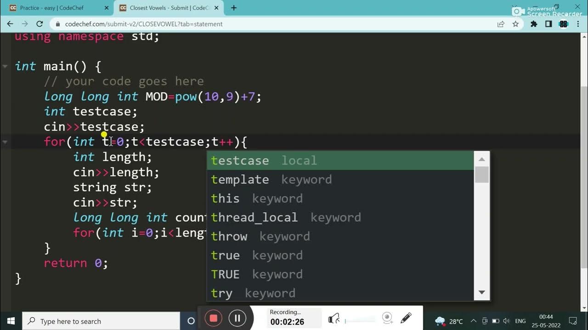The image size is (588, 330).
Task: Pause the screen recording
Action: (237, 318)
